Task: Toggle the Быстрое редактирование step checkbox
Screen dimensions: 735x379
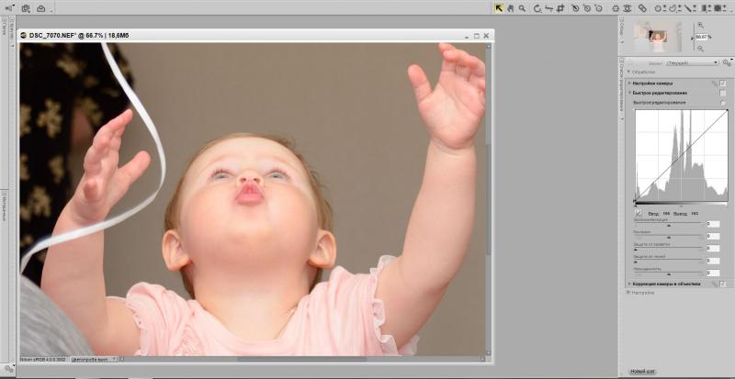Action: pyautogui.click(x=723, y=93)
